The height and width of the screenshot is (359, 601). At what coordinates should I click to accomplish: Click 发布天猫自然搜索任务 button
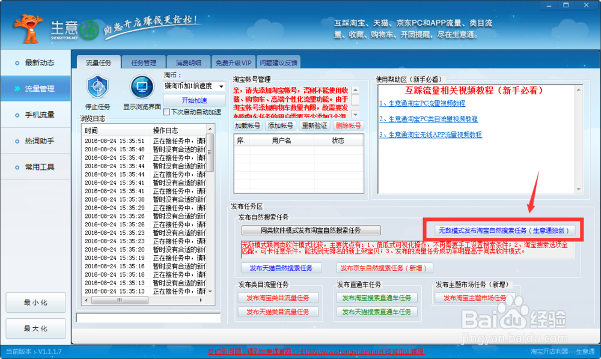point(281,268)
